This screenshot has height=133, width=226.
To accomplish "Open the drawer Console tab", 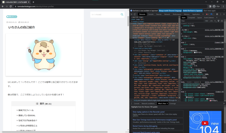I will (136, 104).
